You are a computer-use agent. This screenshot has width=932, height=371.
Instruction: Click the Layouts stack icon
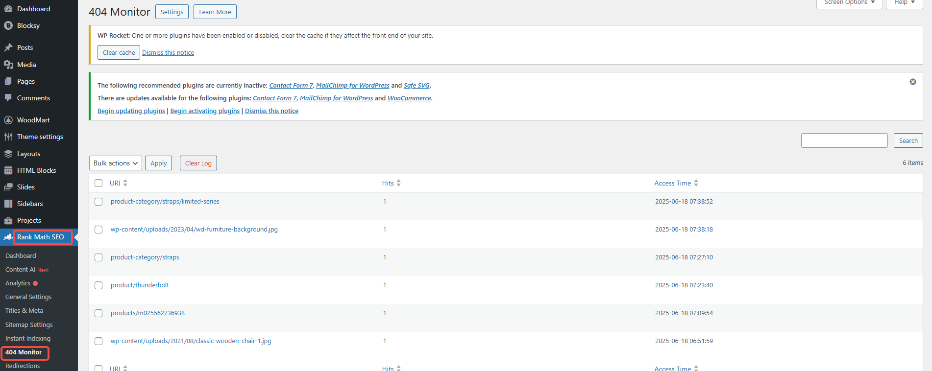point(8,154)
